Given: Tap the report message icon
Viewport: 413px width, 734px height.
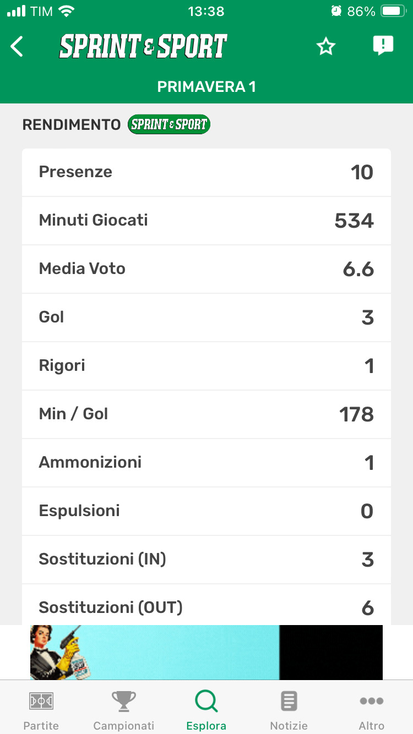Looking at the screenshot, I should pos(383,46).
